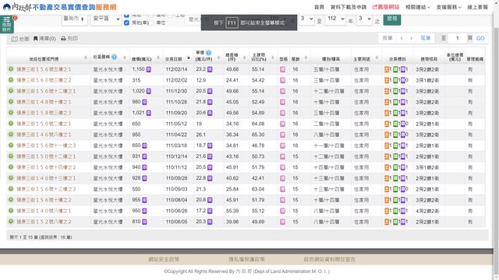499x280 pixels.
Task: Click the purple parking icon in 111/05/12 row
Action: (402, 124)
